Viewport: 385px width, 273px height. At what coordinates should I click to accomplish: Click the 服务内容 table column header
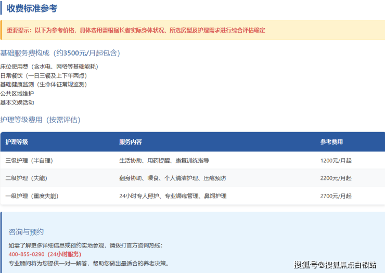click(x=130, y=142)
